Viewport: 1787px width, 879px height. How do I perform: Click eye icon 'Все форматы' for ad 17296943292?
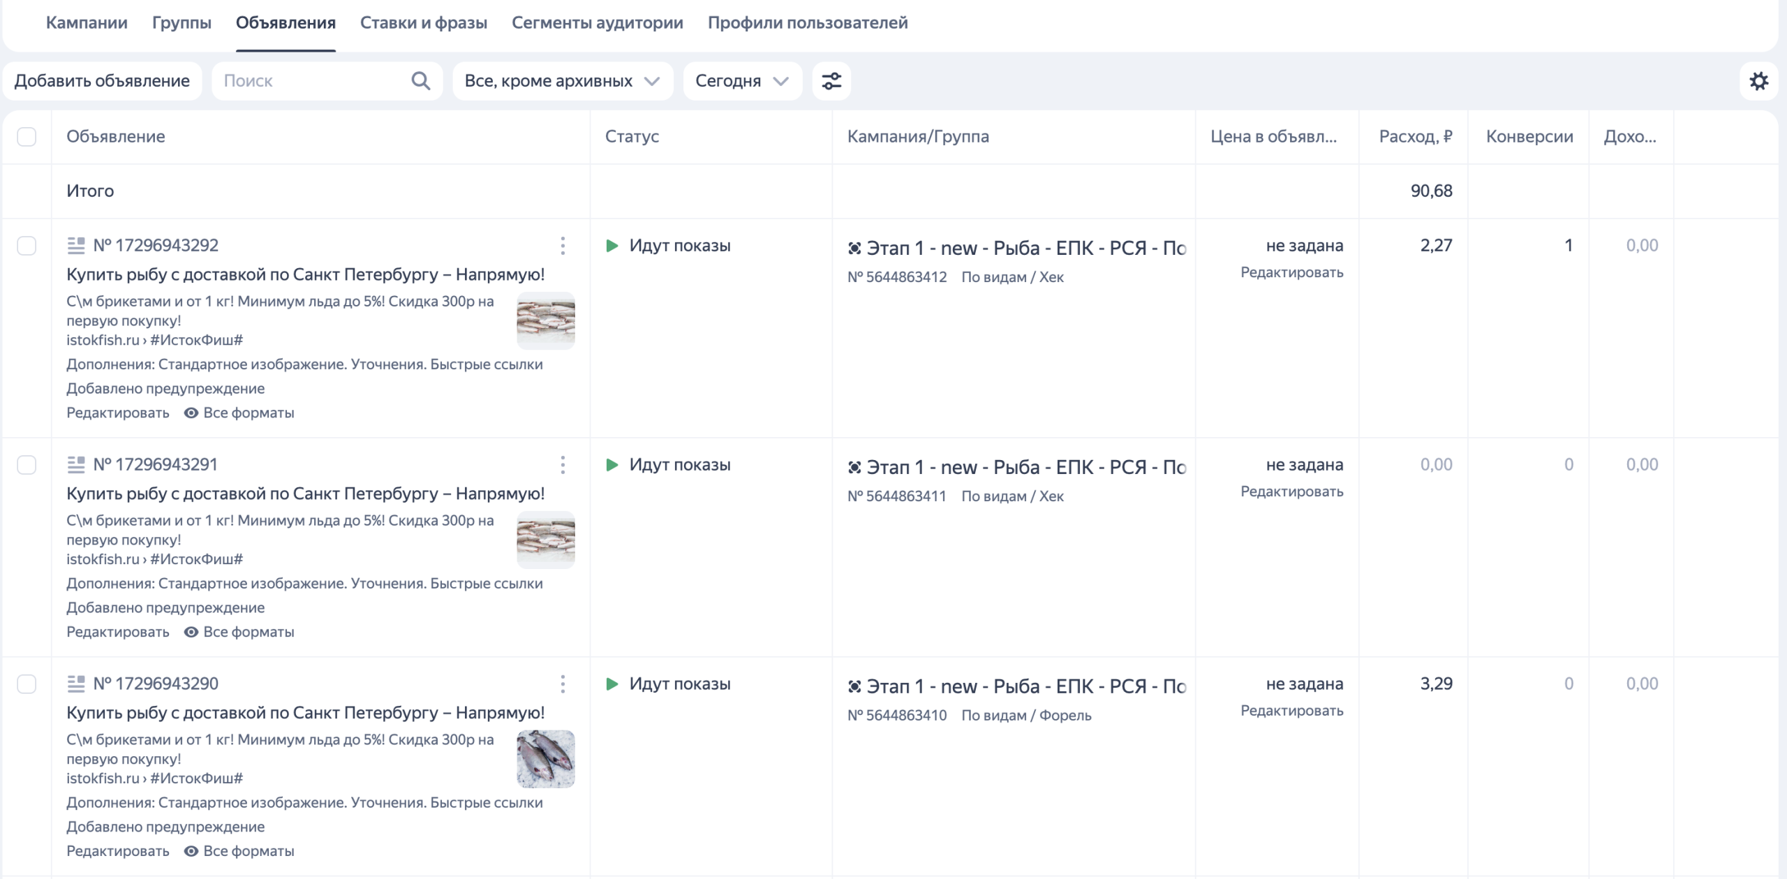(191, 413)
